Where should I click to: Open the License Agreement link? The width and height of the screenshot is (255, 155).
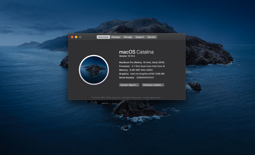[151, 98]
